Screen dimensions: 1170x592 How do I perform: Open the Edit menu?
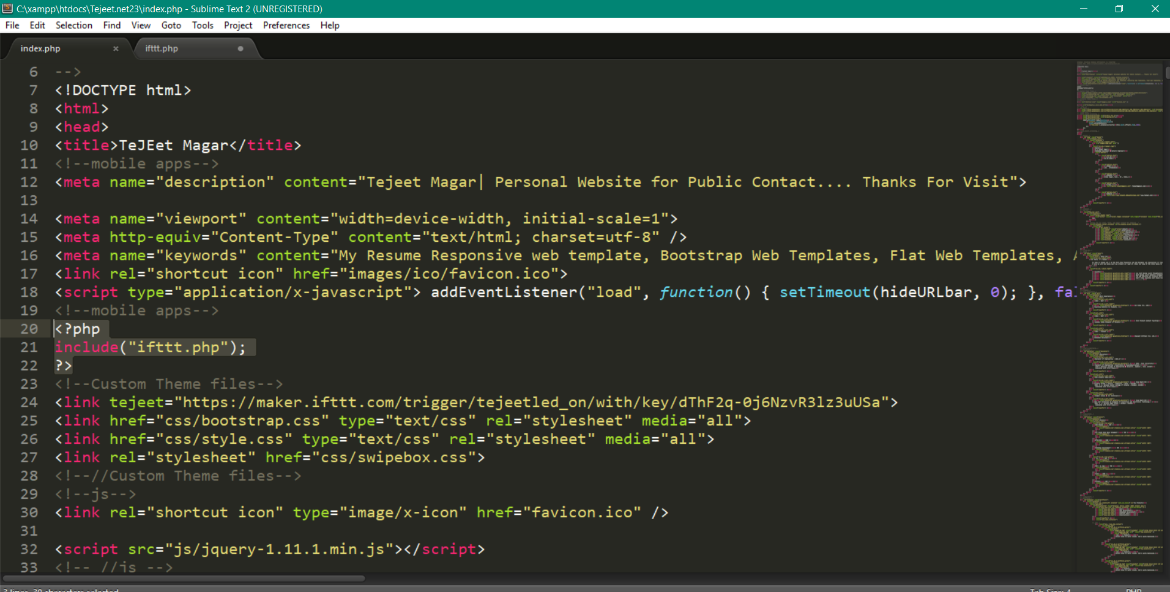click(37, 25)
